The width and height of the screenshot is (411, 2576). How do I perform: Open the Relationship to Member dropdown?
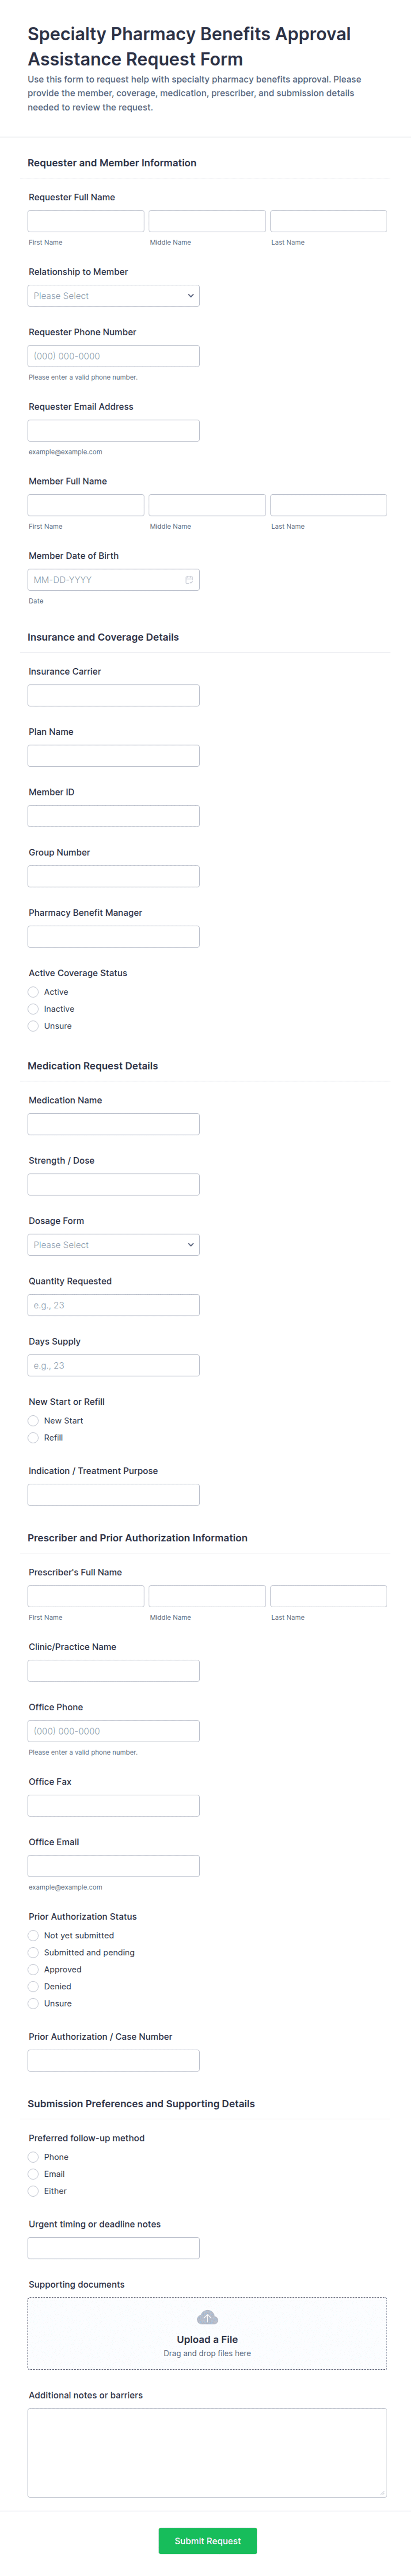click(113, 296)
